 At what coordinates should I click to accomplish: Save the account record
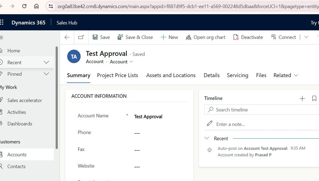point(101,37)
